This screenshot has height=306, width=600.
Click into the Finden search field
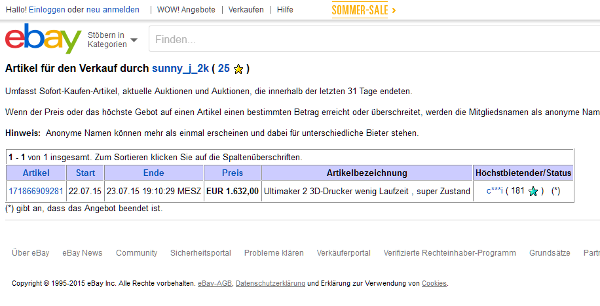pos(373,40)
